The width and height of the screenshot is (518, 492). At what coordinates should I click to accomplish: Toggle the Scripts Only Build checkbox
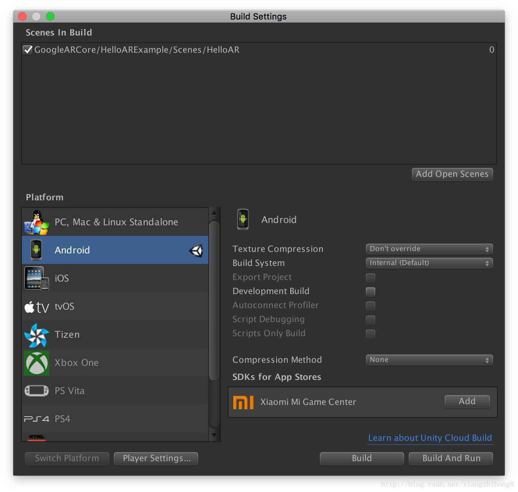[371, 334]
